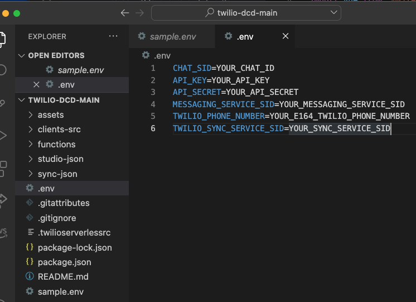Click gear icon on .env tab

coord(229,36)
